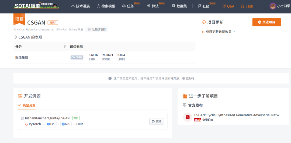Open the 订阅 subscription link
Image resolution: width=291 pixels, height=143 pixels.
[x=247, y=6]
